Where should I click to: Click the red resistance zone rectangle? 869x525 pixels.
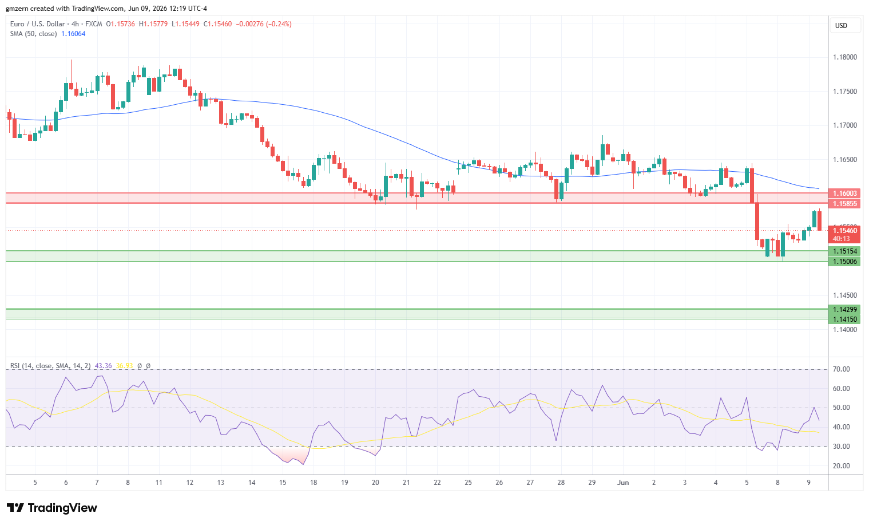click(416, 198)
